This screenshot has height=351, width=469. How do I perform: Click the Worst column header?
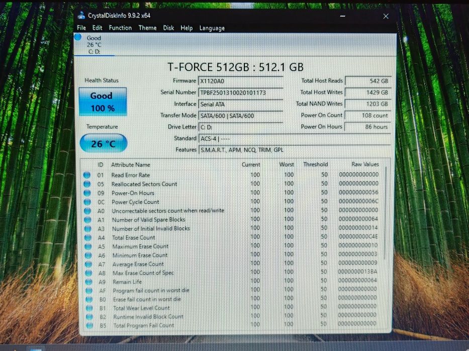[x=286, y=164]
